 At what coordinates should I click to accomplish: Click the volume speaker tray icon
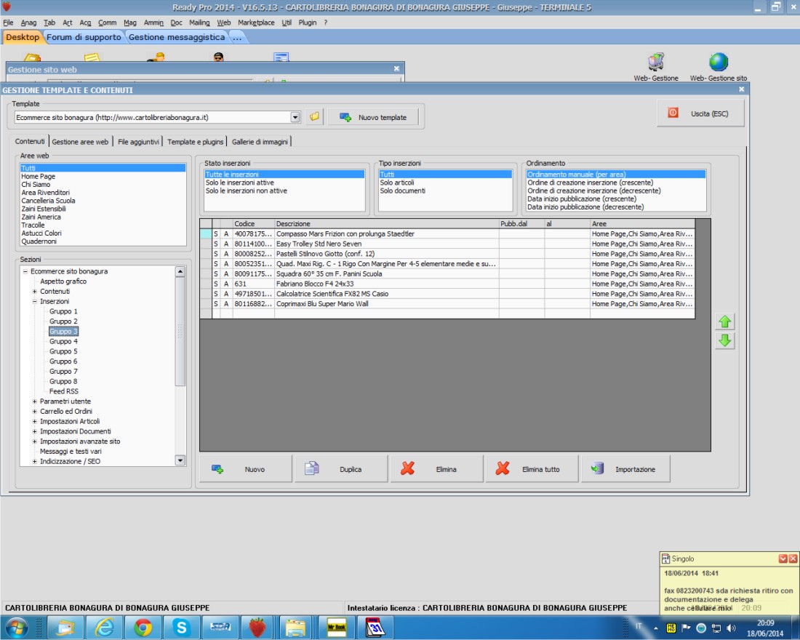coord(731,628)
